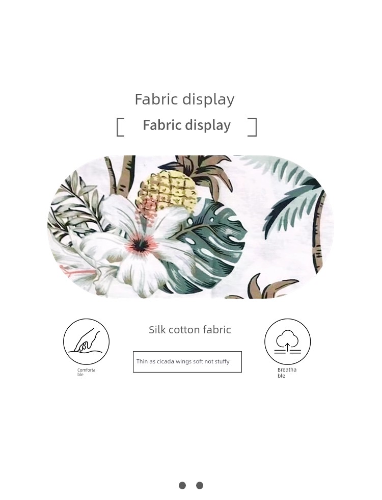The width and height of the screenshot is (382, 500).
Task: Click the right square bracket decoration
Action: [x=252, y=127]
